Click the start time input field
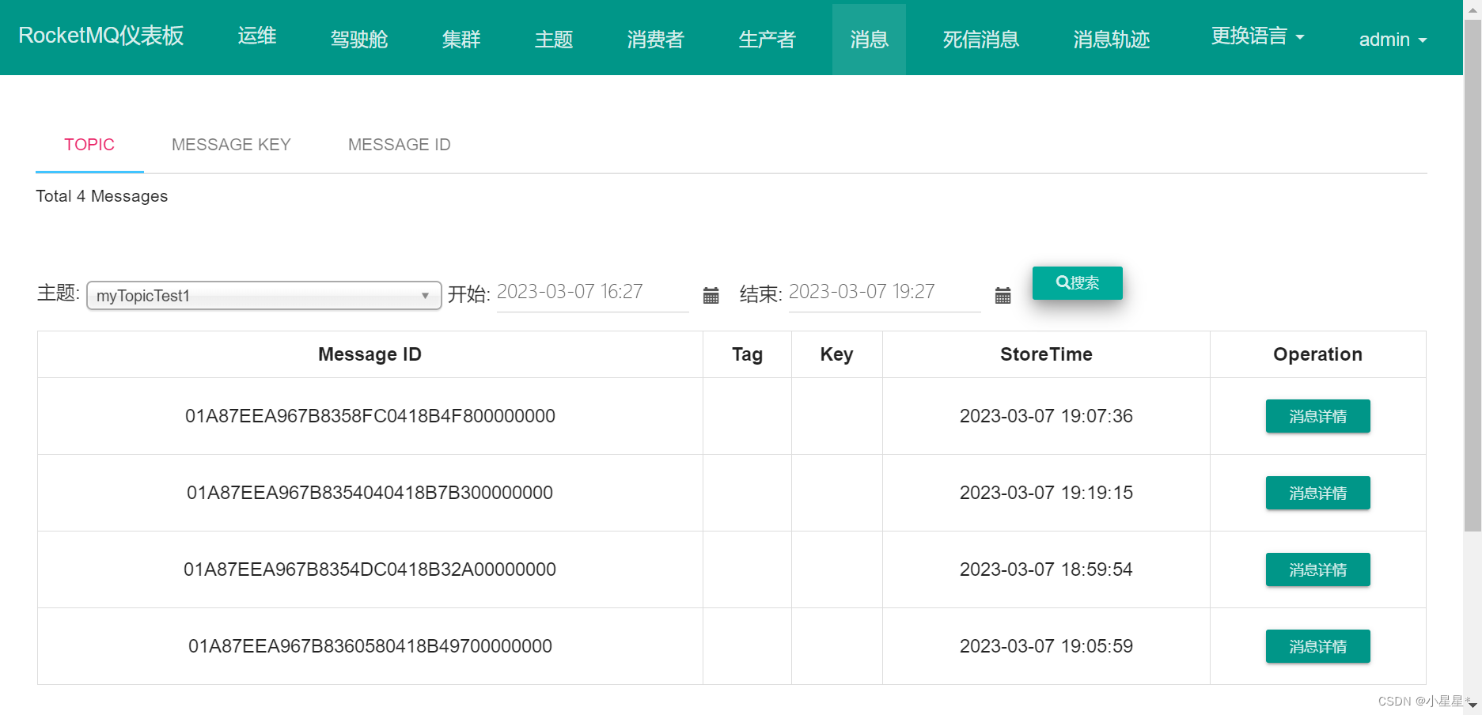 point(593,293)
